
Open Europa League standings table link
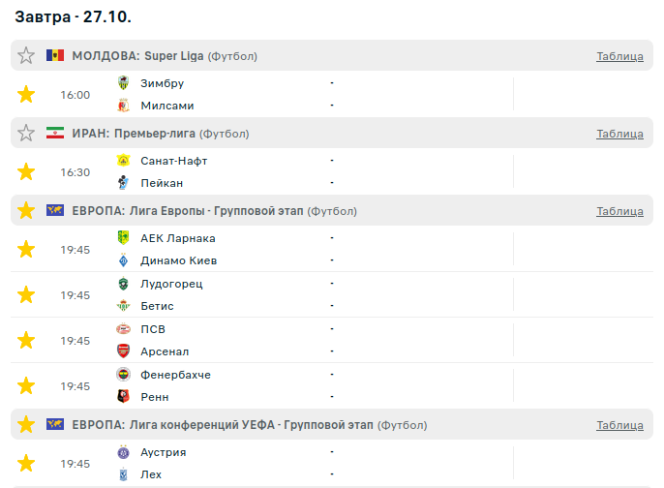pos(619,211)
